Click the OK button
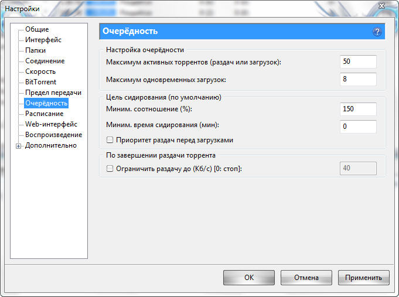The width and height of the screenshot is (399, 297). (249, 278)
